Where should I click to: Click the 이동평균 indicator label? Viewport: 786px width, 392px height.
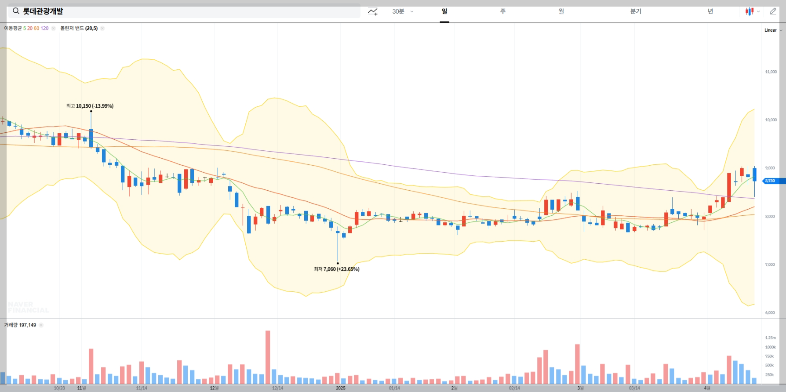pos(13,28)
